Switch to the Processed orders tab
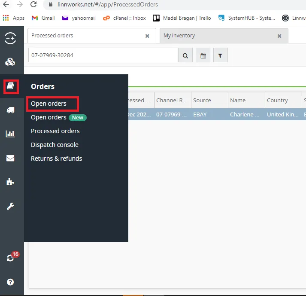 (92, 36)
